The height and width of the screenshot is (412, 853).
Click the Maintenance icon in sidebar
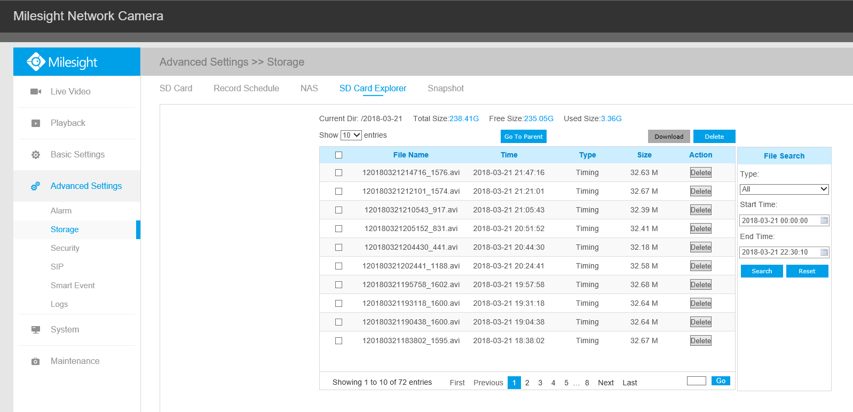(36, 361)
